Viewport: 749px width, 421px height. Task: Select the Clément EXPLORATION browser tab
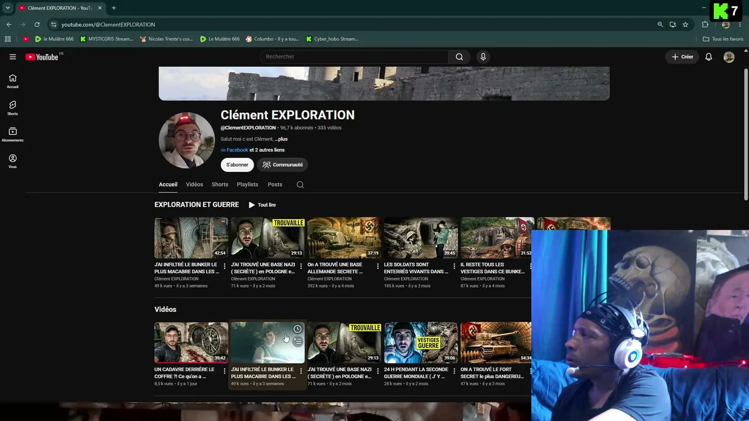60,8
